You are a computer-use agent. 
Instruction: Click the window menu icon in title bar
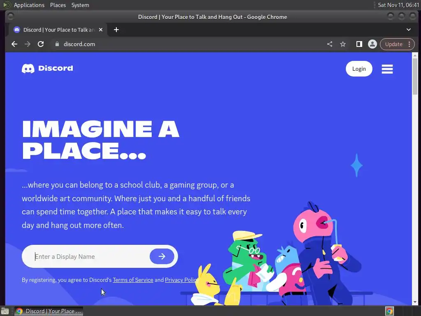point(11,16)
